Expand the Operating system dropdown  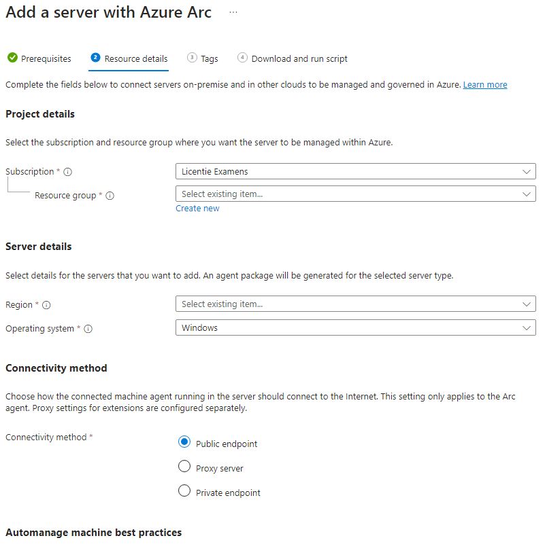(355, 327)
